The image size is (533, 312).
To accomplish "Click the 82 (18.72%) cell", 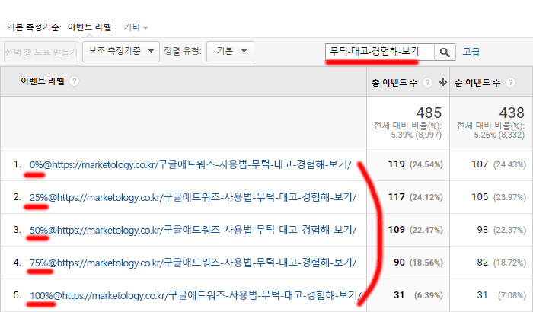I will (491, 263).
